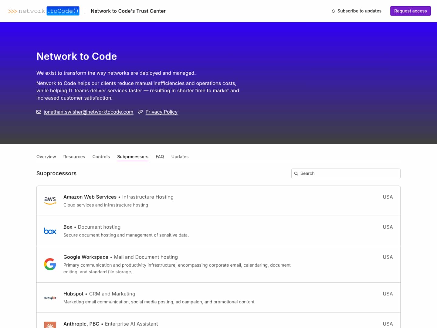Click the Network to Code's Trust Center title
The image size is (437, 328).
(128, 11)
